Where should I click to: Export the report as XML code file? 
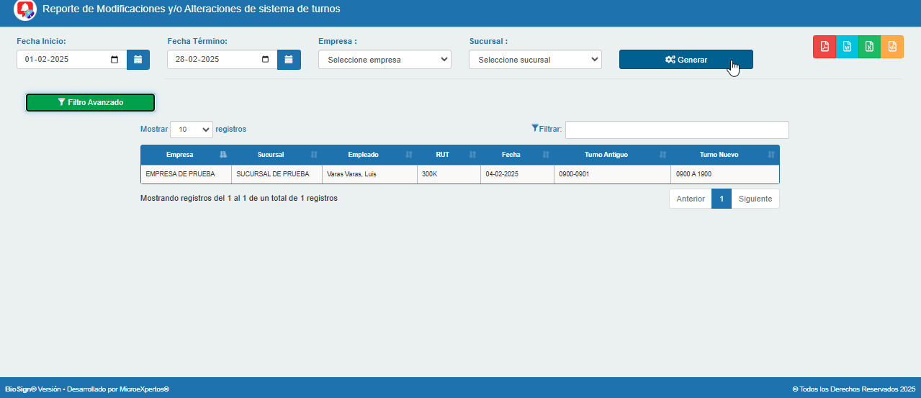point(892,47)
